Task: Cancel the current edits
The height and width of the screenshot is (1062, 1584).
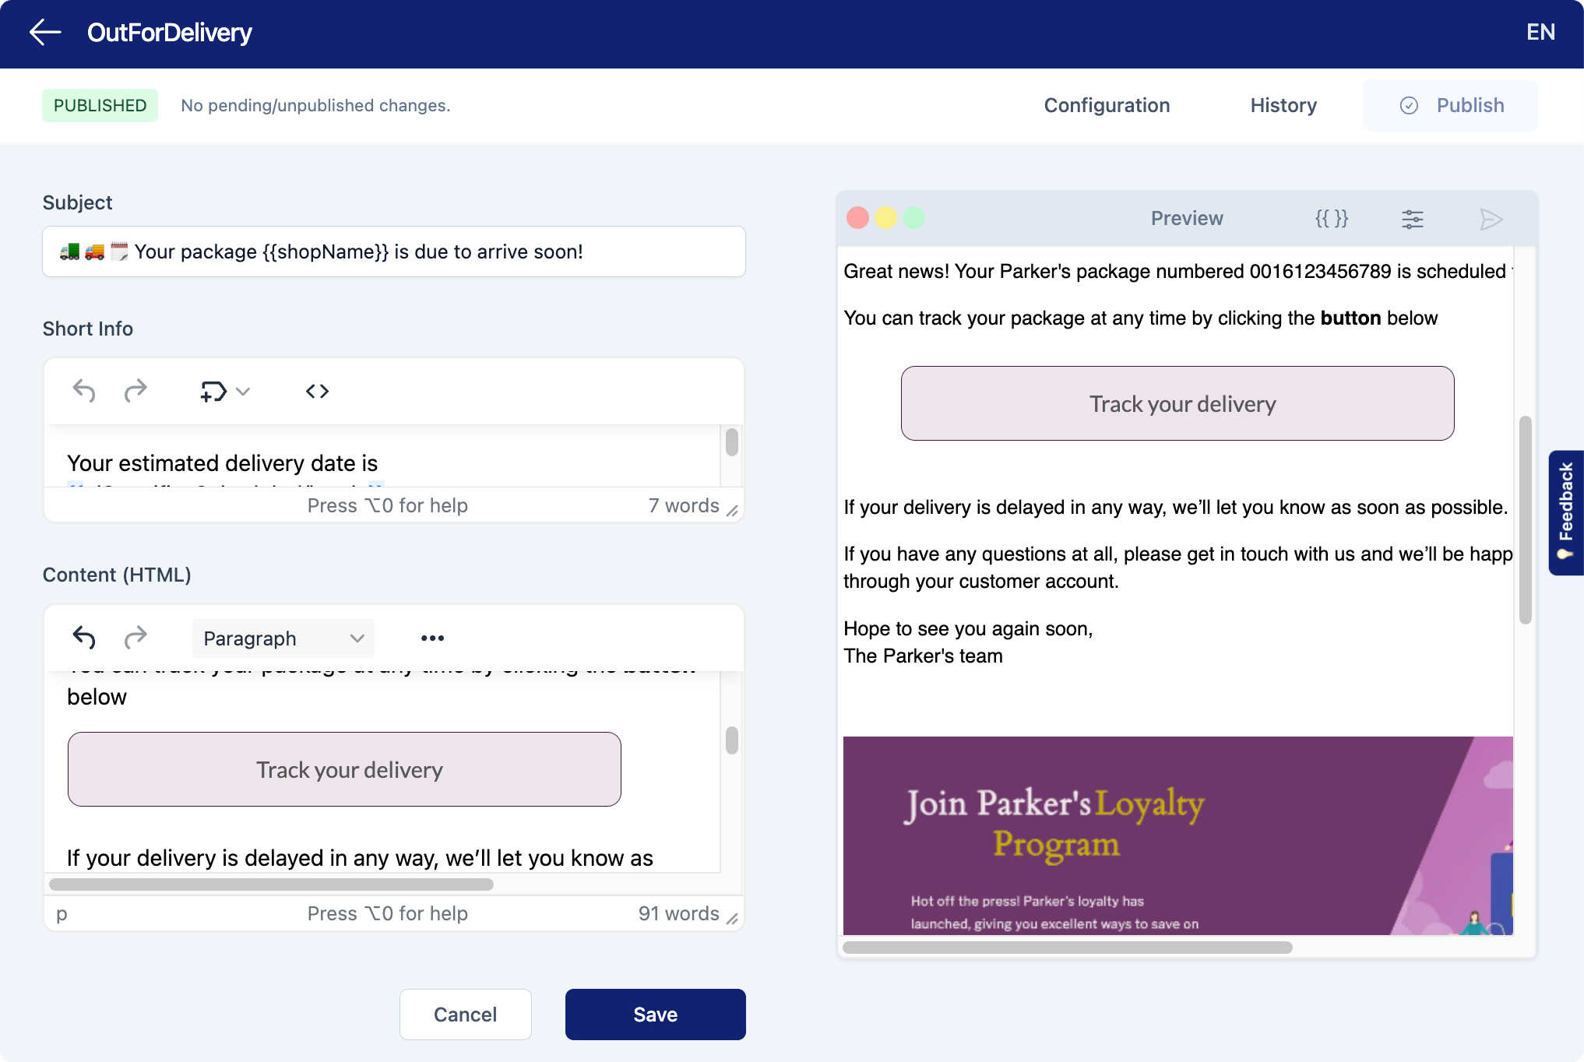Action: (x=465, y=1014)
